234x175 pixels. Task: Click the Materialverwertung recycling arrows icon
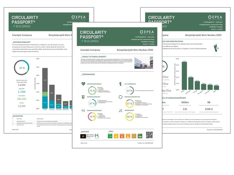121,97
